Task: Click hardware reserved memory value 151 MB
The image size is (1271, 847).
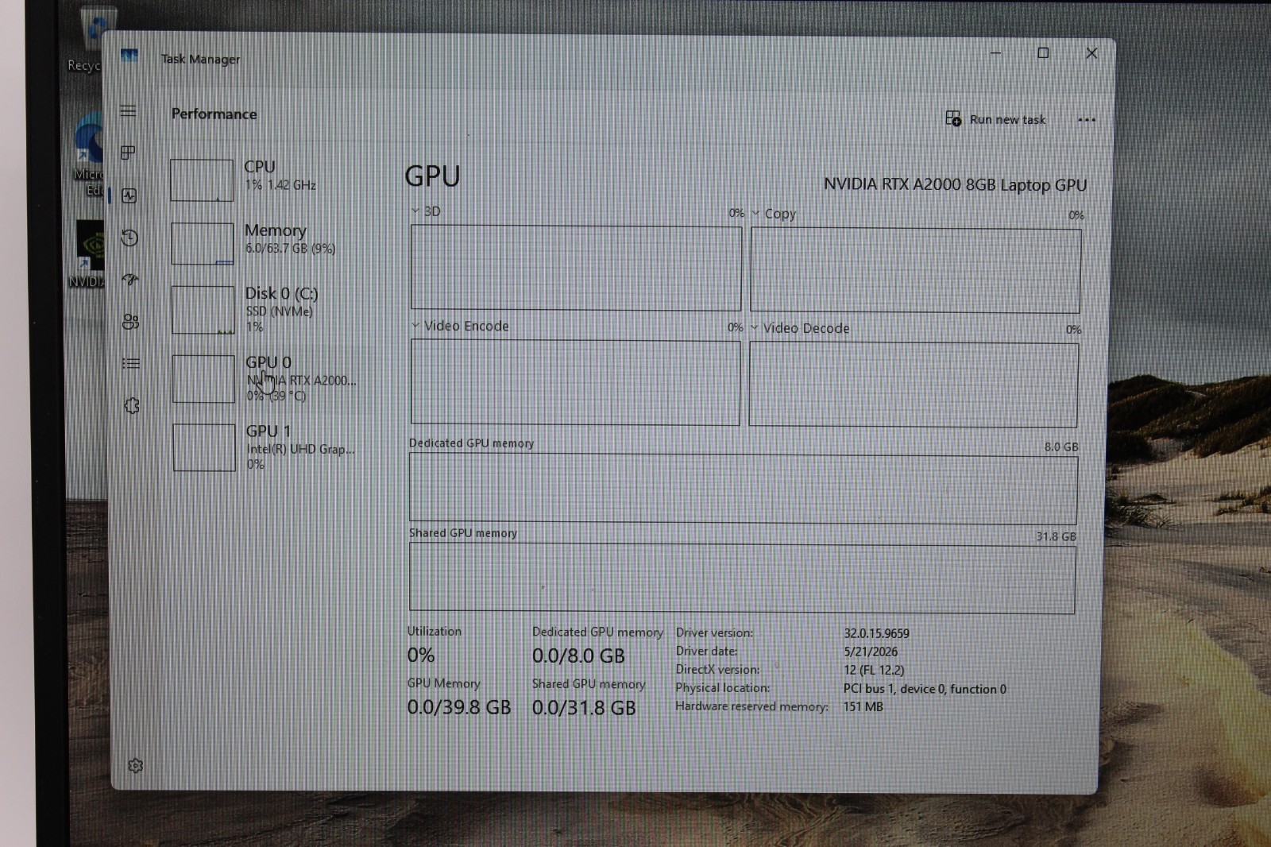Action: pos(863,706)
